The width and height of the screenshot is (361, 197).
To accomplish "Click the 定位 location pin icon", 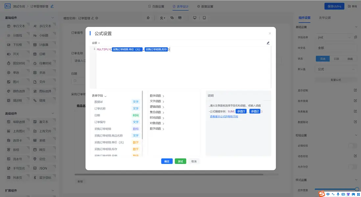I will 35,159.
